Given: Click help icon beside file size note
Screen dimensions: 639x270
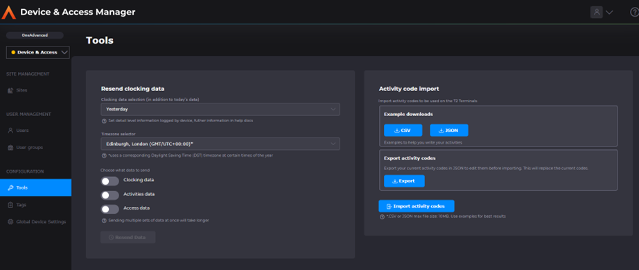Looking at the screenshot, I should click(x=382, y=217).
